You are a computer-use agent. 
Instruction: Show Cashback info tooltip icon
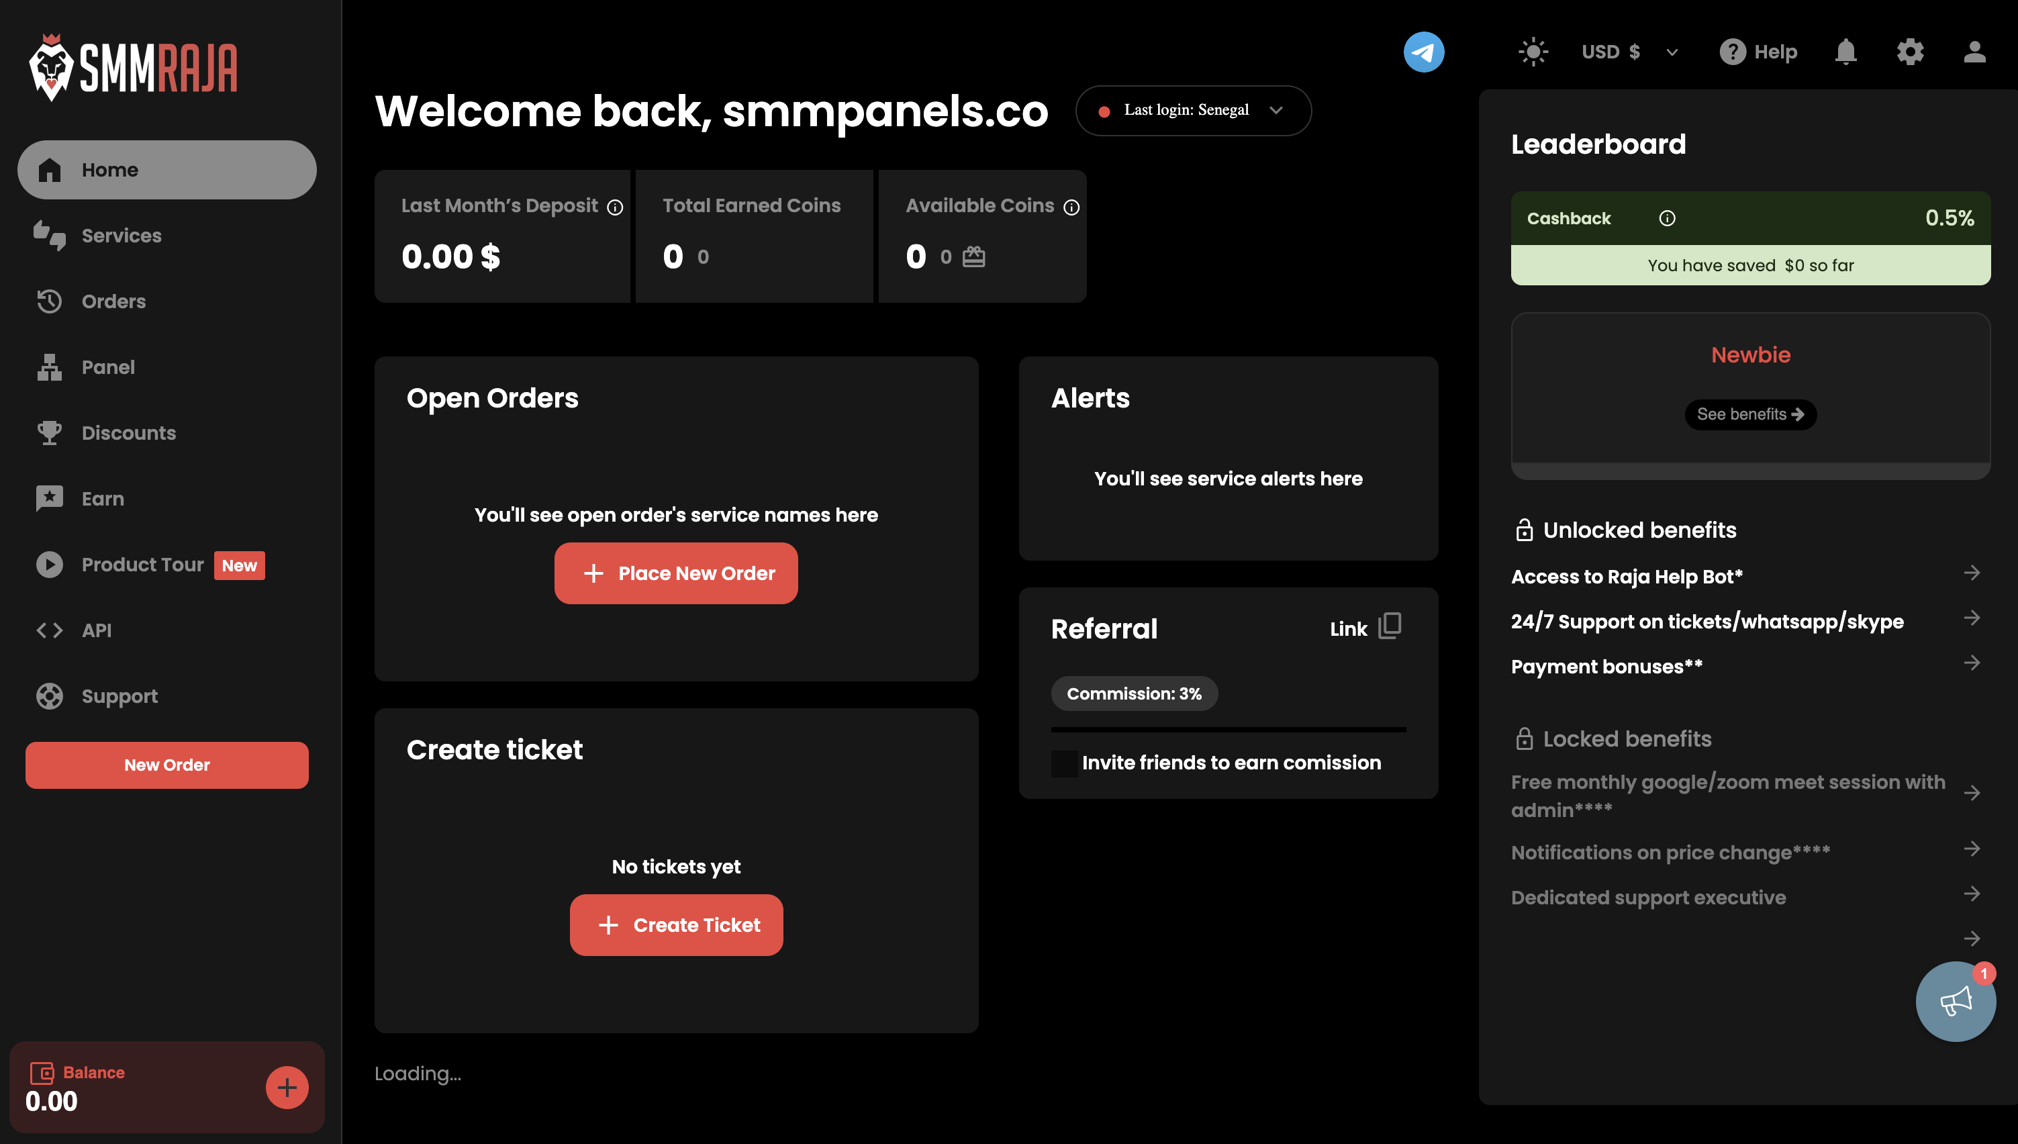[1667, 218]
